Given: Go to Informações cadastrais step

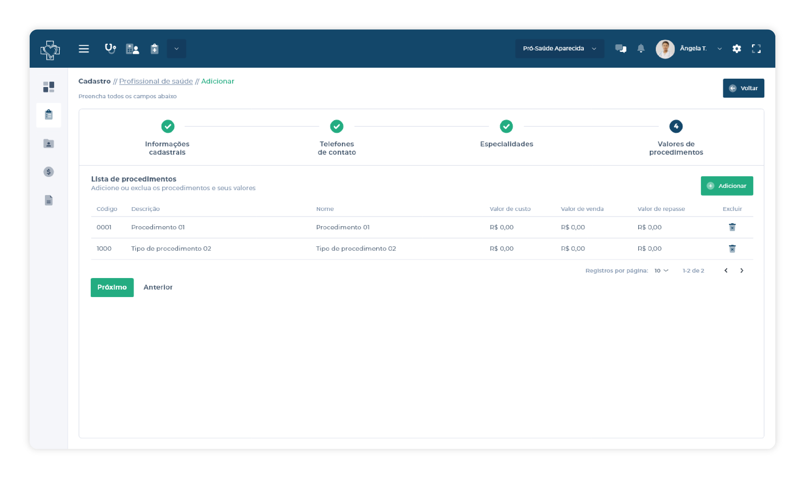Looking at the screenshot, I should (168, 126).
